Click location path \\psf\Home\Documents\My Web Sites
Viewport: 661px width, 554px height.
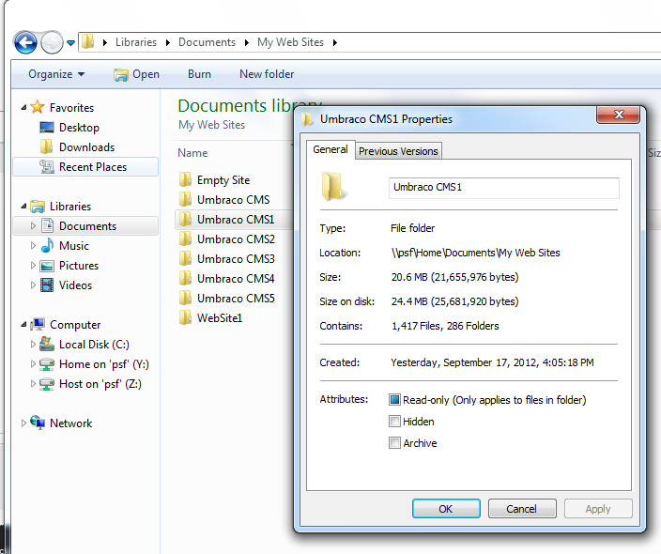pos(475,253)
